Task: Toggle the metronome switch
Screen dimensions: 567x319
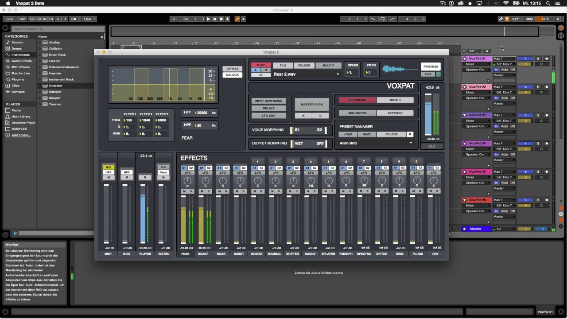Action: pyautogui.click(x=74, y=19)
